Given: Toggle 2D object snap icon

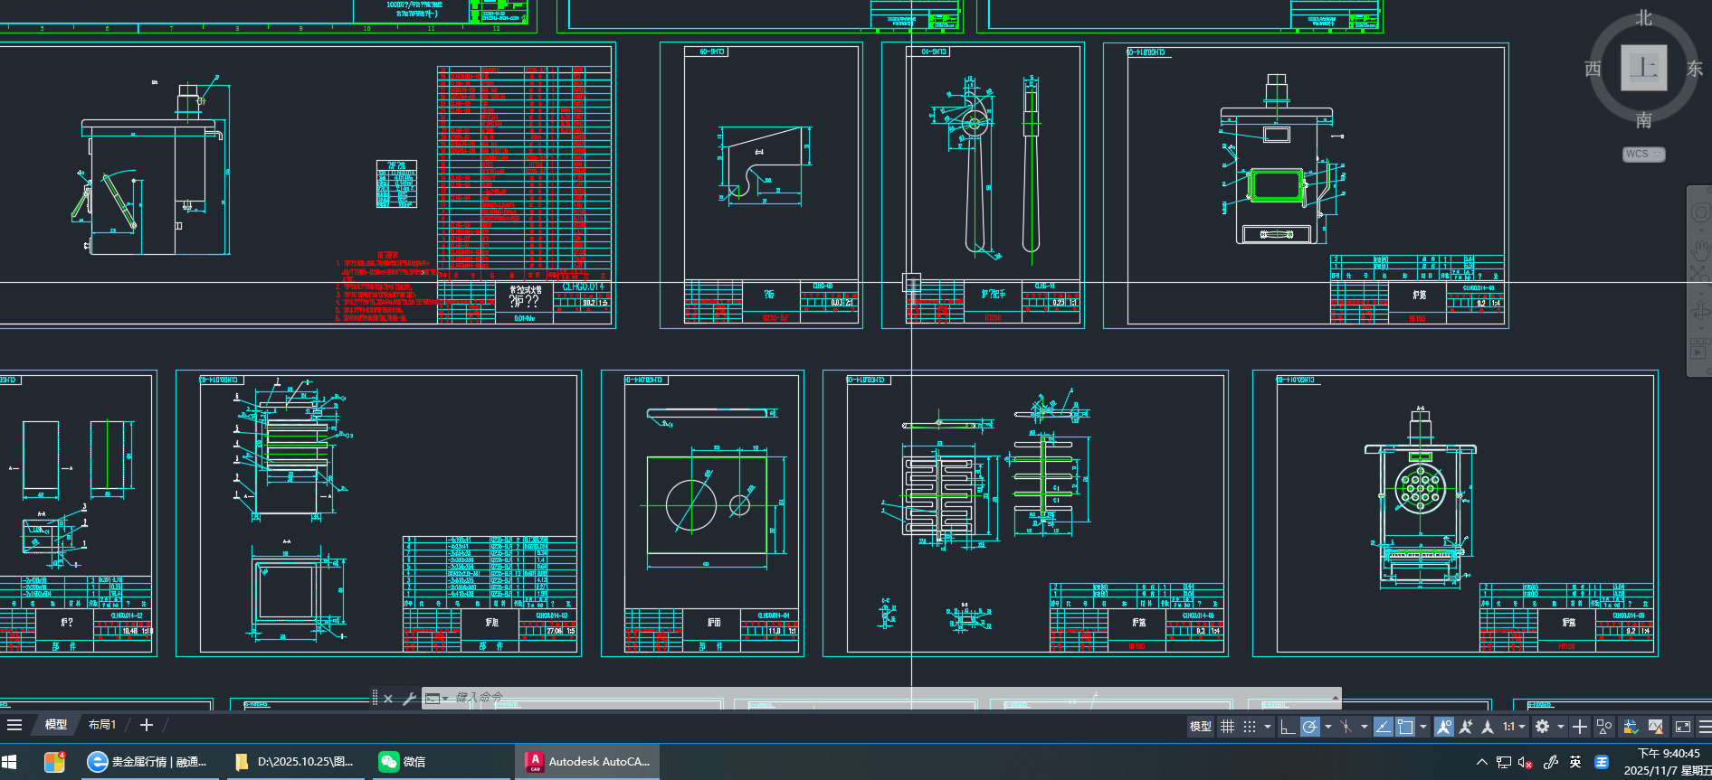Looking at the screenshot, I should click(x=1405, y=727).
